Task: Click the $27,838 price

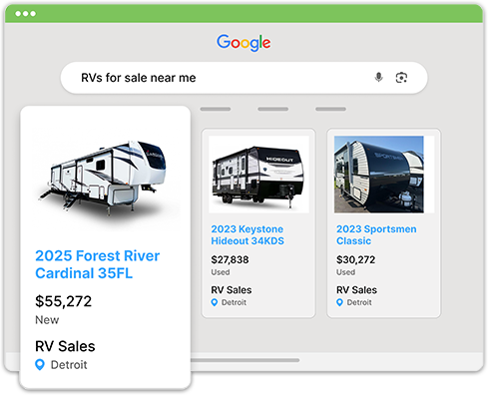Action: 230,259
